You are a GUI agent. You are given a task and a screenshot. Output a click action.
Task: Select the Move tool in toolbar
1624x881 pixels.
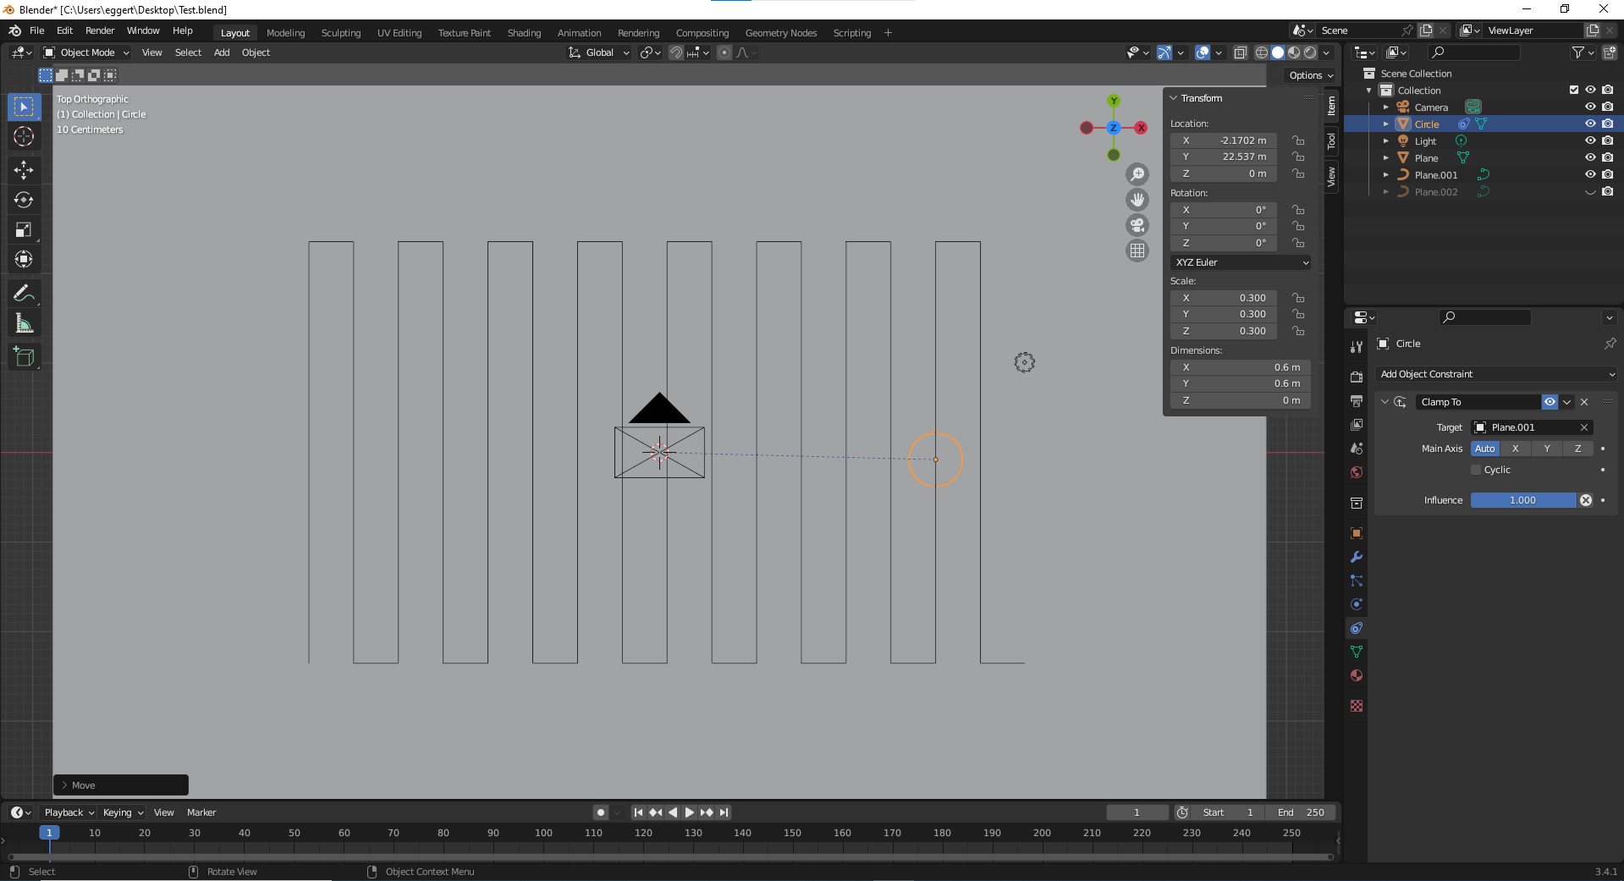[24, 170]
